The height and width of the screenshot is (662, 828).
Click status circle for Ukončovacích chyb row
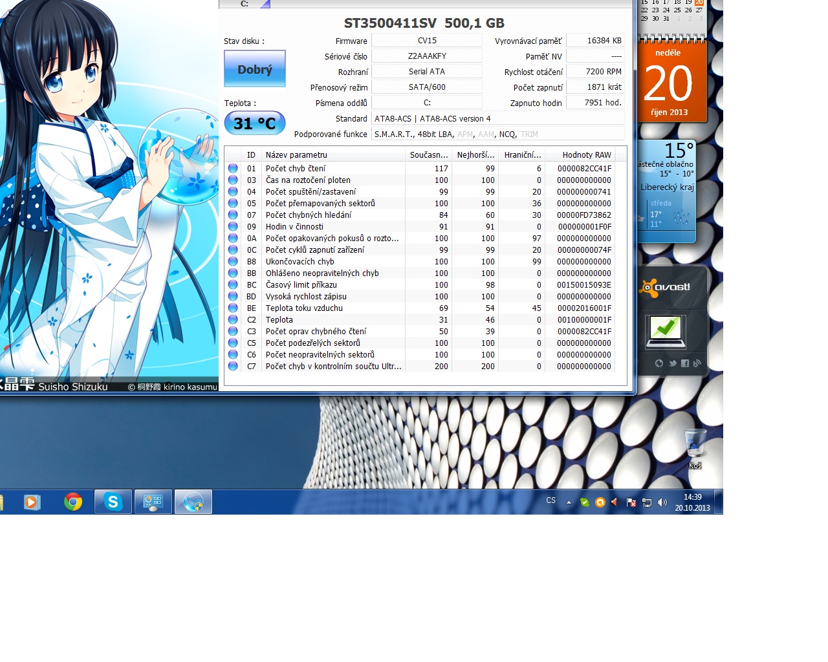pyautogui.click(x=233, y=261)
